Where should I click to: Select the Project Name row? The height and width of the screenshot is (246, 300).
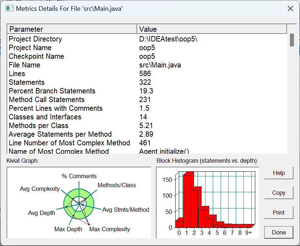(147, 48)
